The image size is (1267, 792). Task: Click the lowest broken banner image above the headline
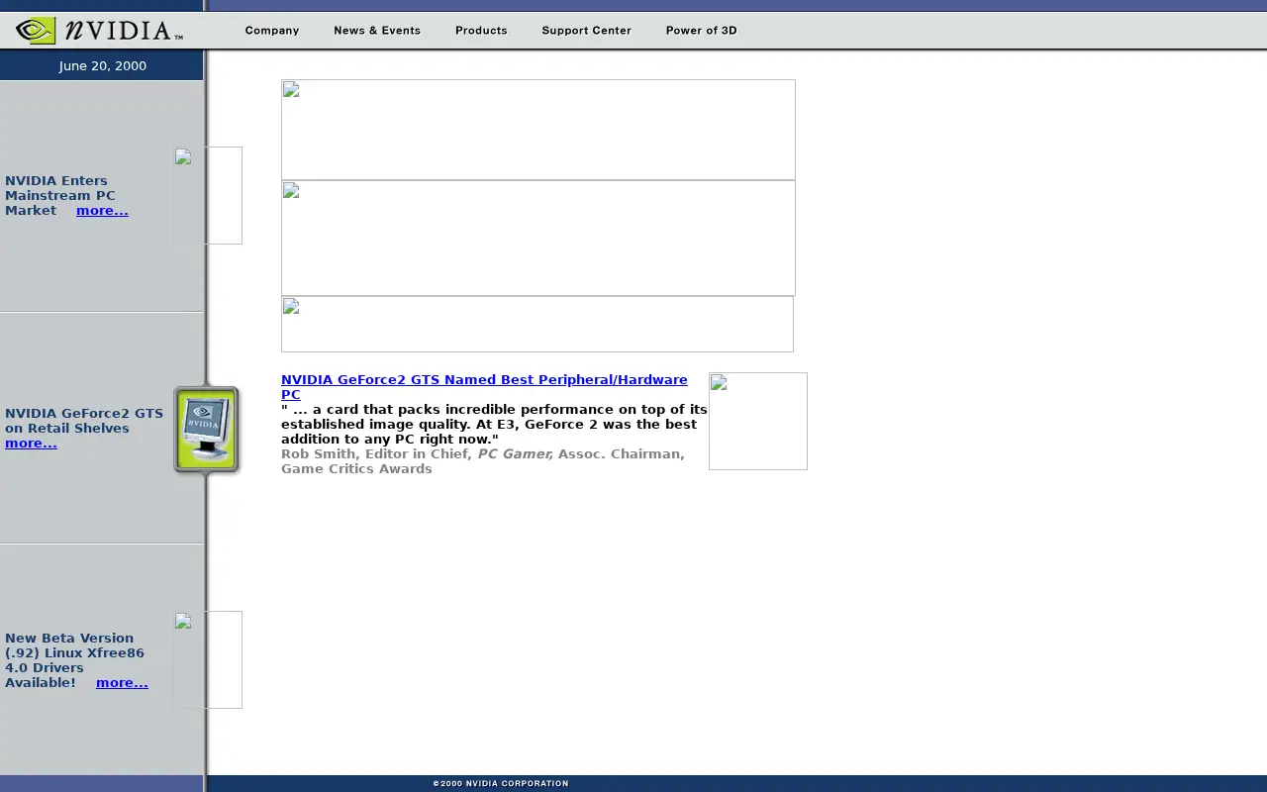[x=537, y=324]
